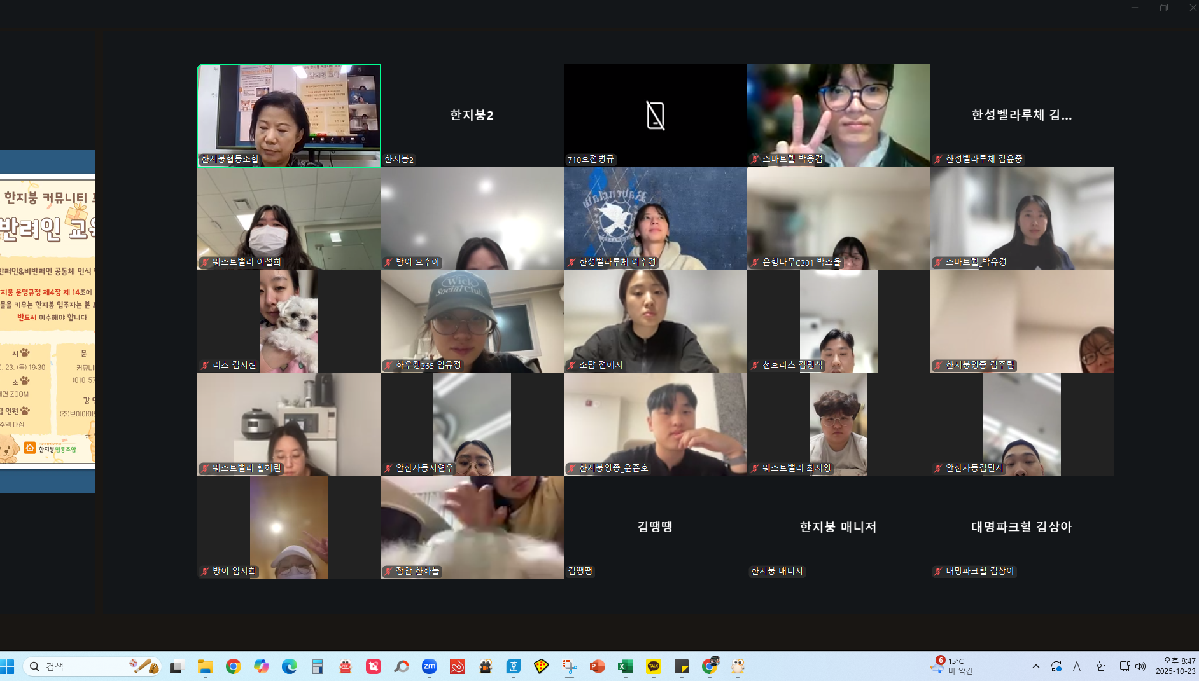
Task: Select the video of person wearing Wick Social Club cap
Action: pos(472,322)
